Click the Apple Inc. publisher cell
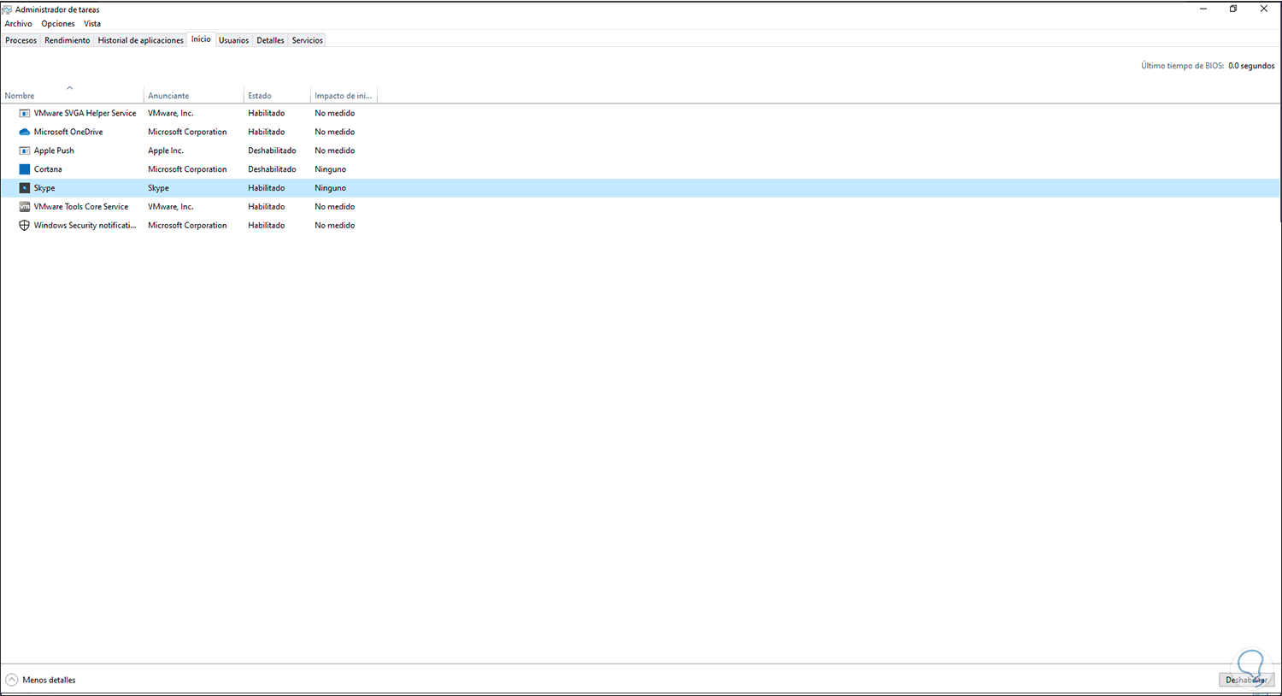This screenshot has width=1282, height=696. [x=166, y=150]
